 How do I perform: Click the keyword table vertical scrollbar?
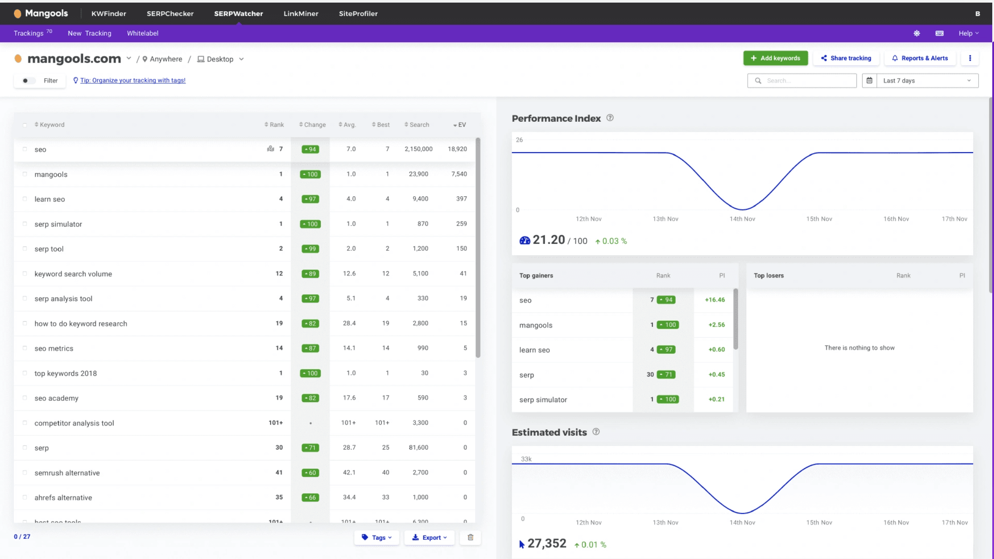(x=478, y=248)
